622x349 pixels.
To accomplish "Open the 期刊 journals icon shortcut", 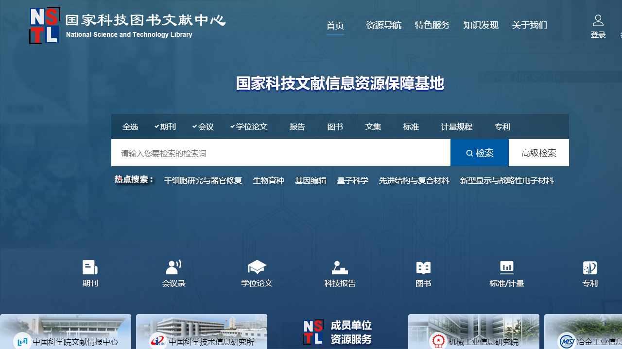I will pyautogui.click(x=90, y=268).
